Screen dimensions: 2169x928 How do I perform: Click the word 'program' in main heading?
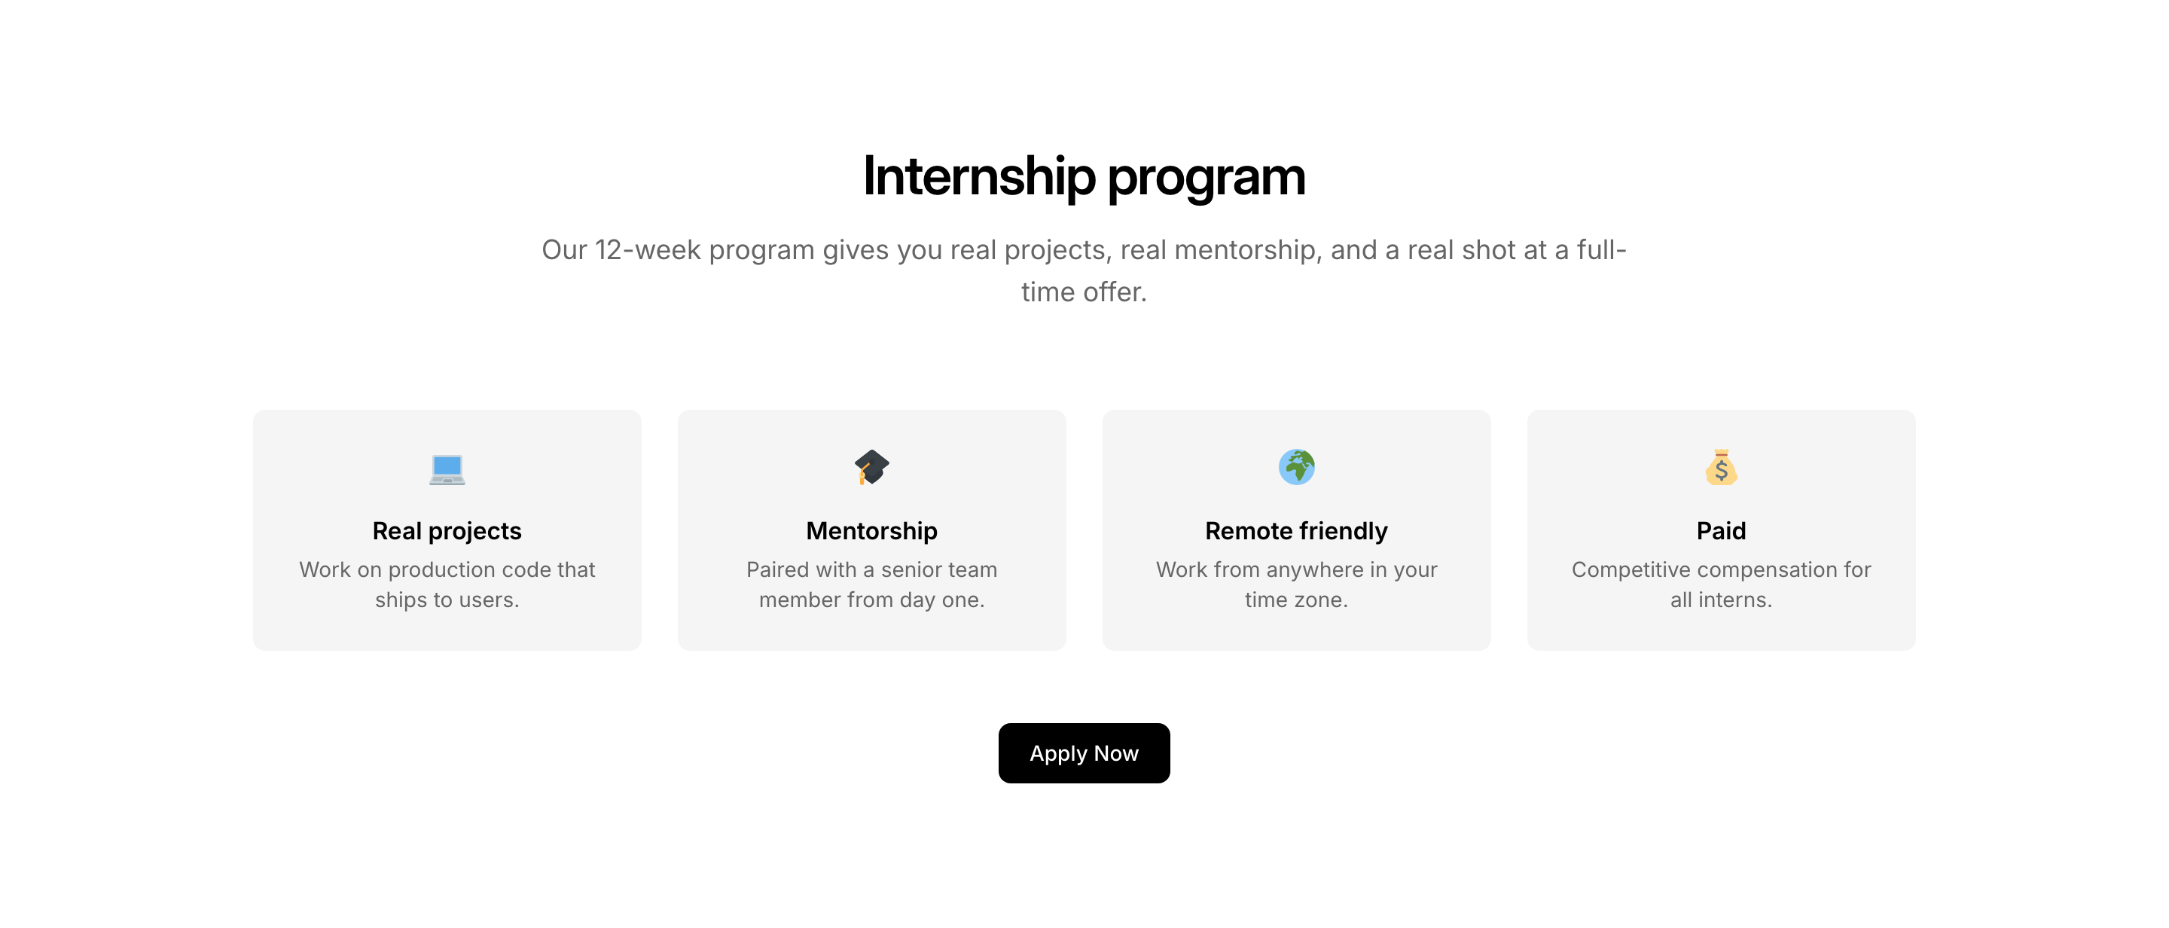1206,177
